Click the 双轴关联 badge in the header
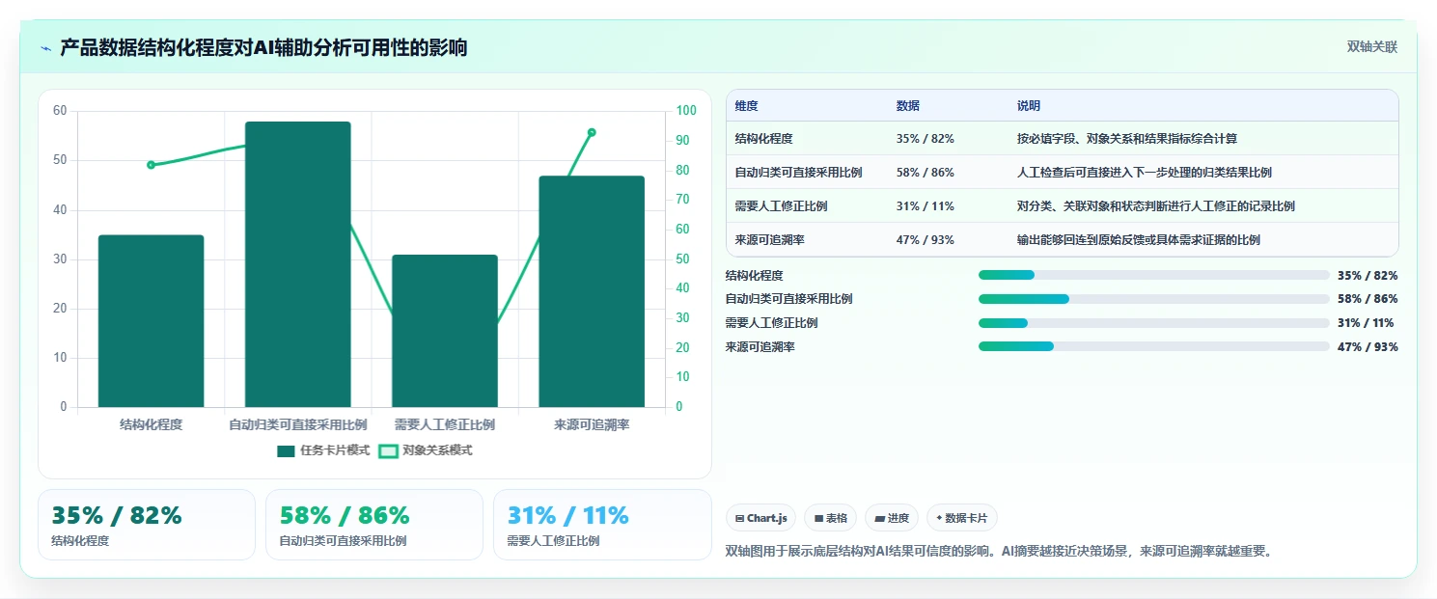The image size is (1437, 599). coord(1372,46)
